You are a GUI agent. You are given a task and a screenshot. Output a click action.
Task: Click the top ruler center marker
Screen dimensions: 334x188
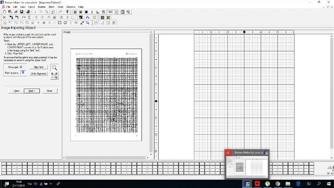(x=244, y=32)
